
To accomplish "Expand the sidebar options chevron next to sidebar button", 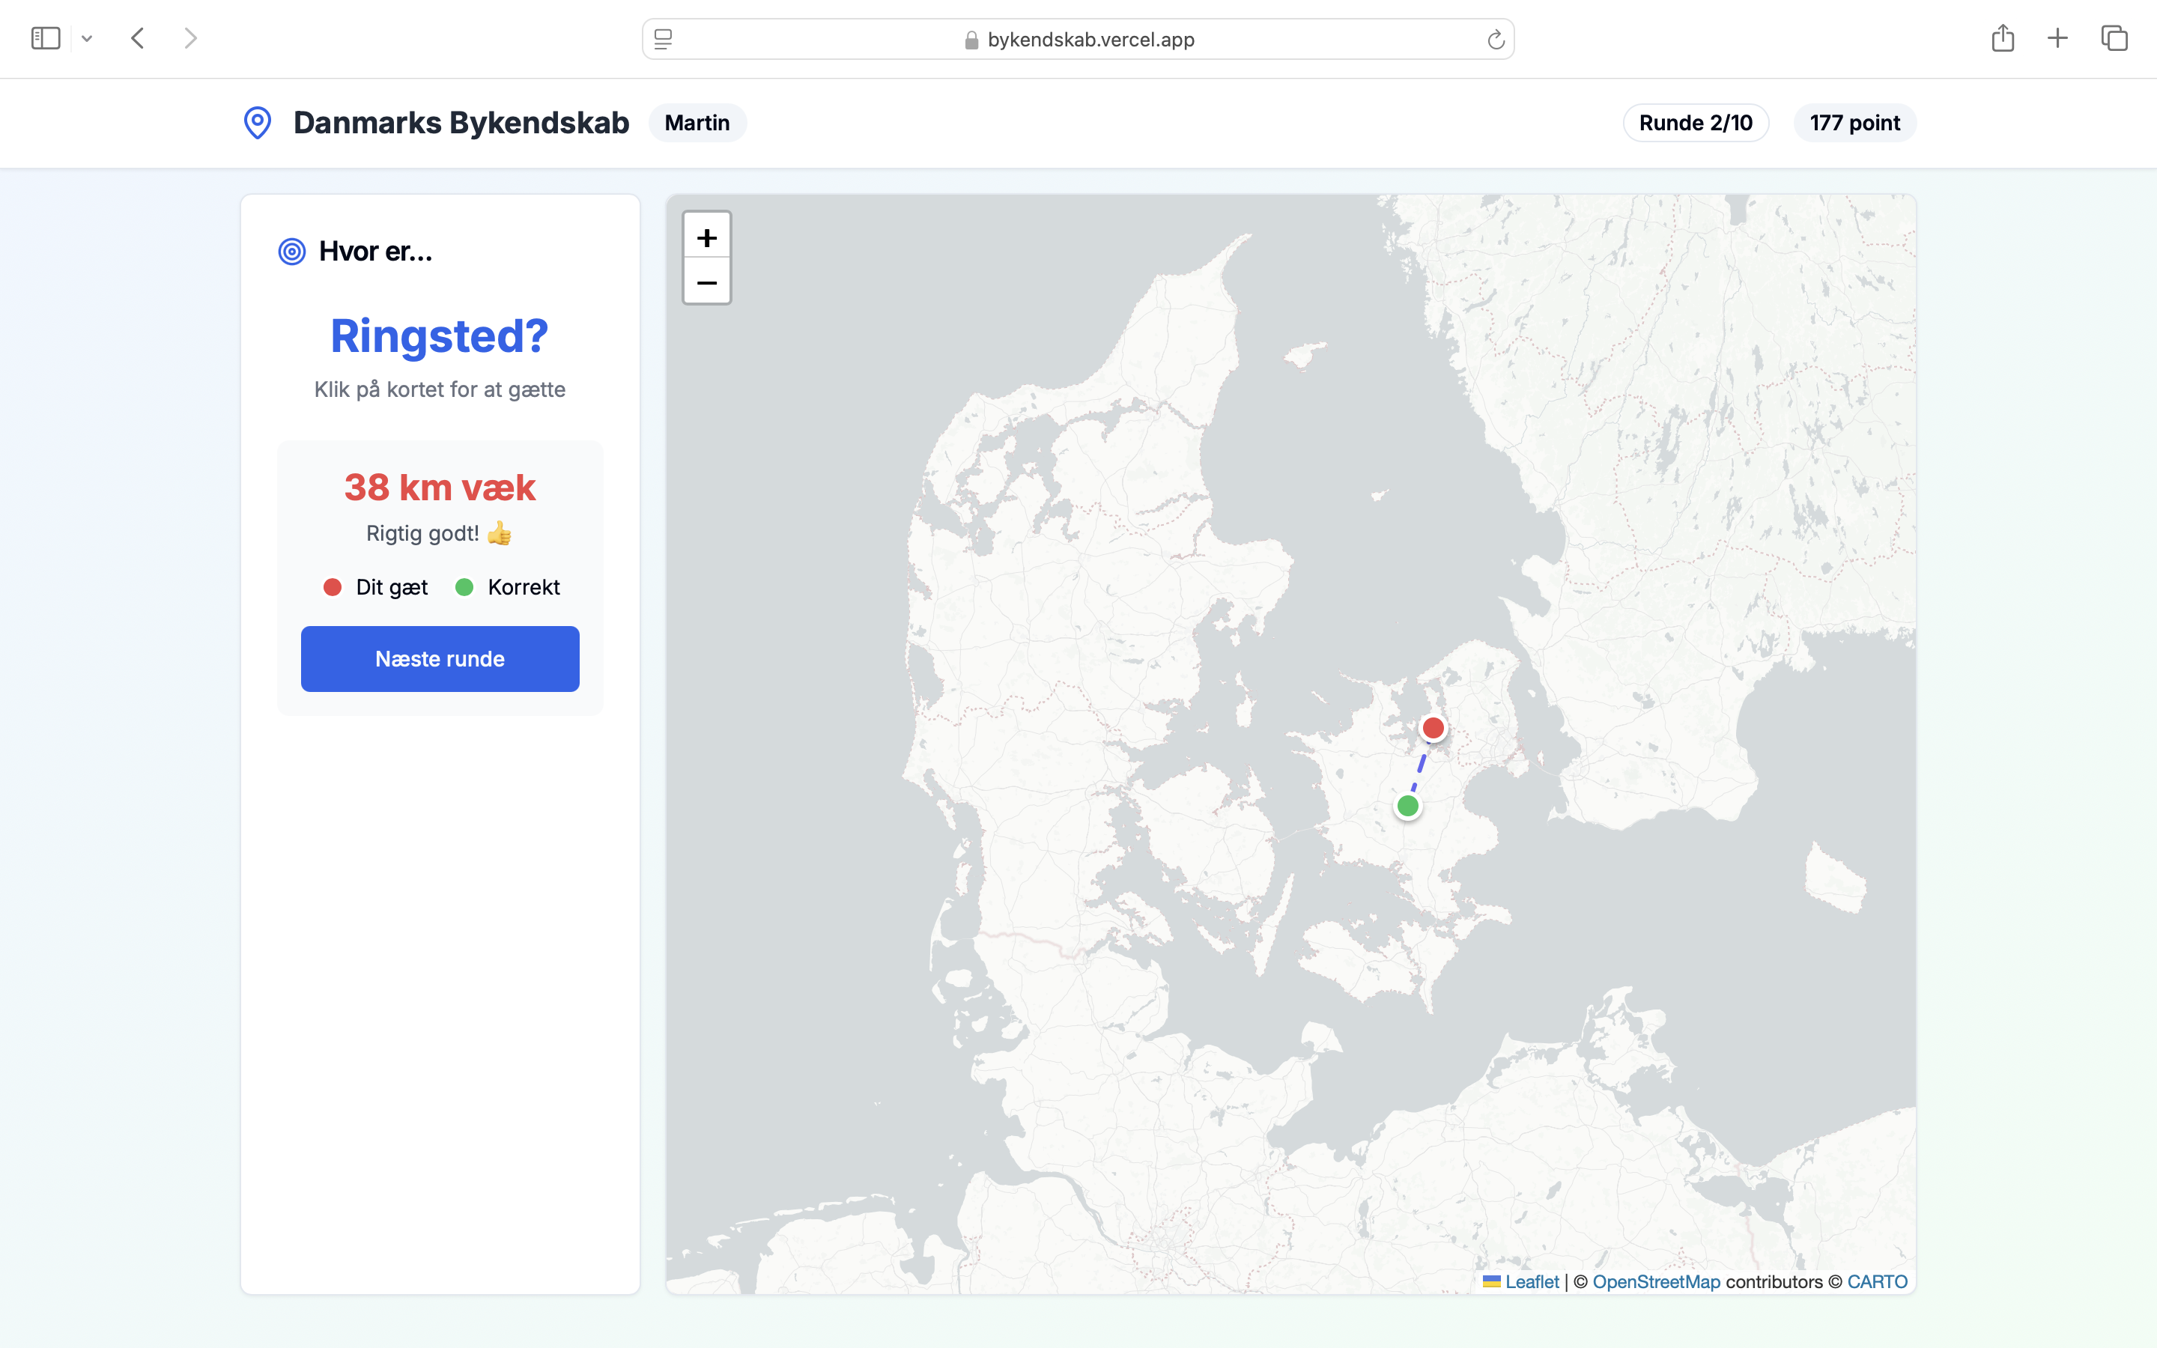I will (x=86, y=37).
